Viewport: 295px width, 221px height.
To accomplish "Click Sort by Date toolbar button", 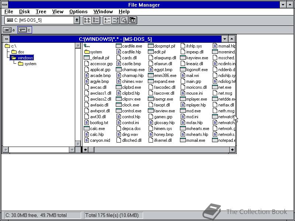I will (133, 20).
